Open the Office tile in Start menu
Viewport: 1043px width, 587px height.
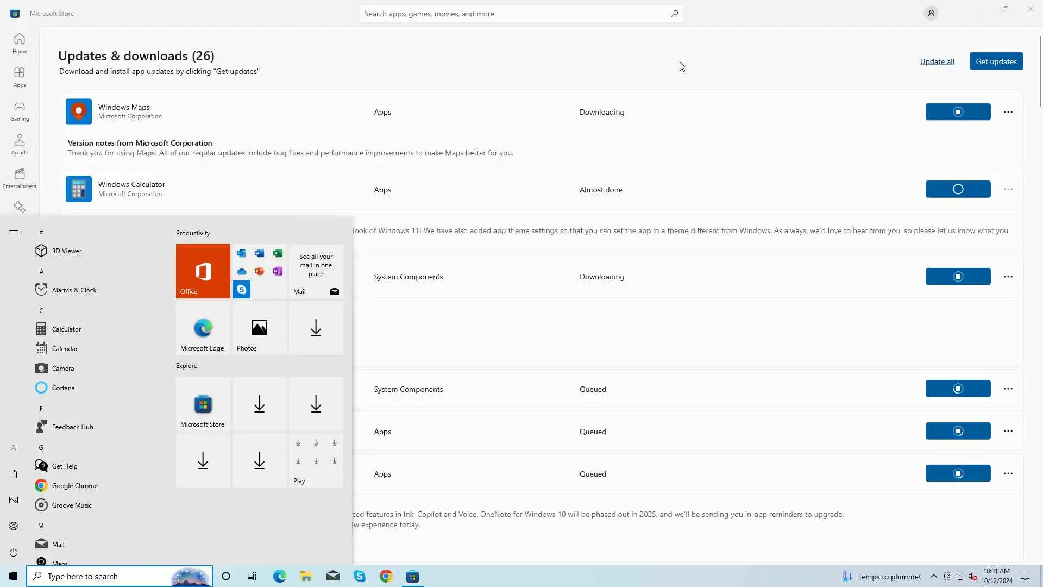tap(203, 271)
